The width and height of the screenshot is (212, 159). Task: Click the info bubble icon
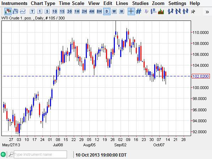point(146,11)
